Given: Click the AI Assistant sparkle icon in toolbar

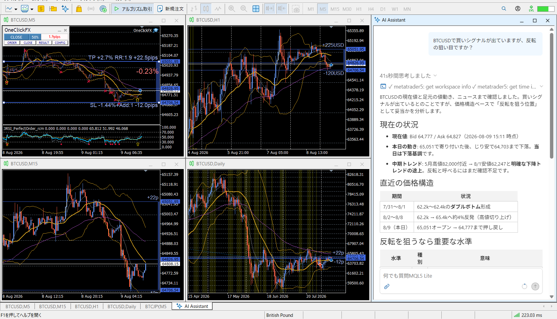Looking at the screenshot, I should [65, 9].
